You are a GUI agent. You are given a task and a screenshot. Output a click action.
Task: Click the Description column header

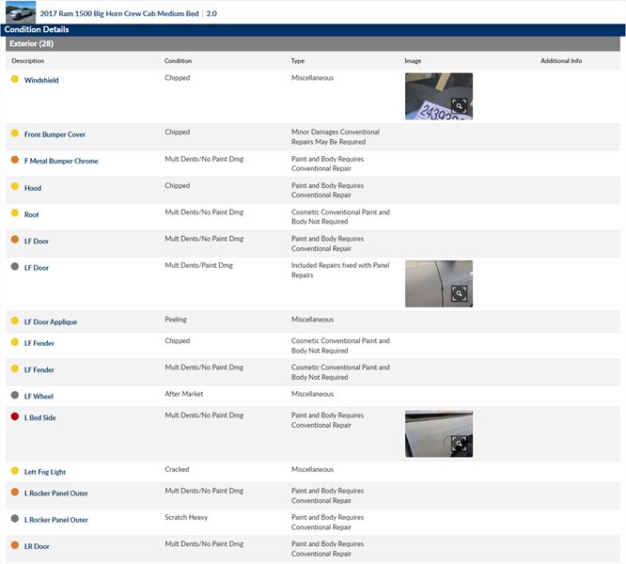coord(28,61)
